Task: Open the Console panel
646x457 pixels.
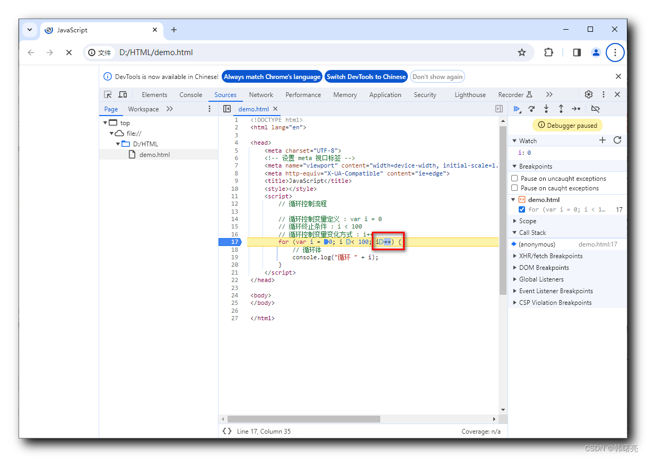Action: [x=190, y=94]
